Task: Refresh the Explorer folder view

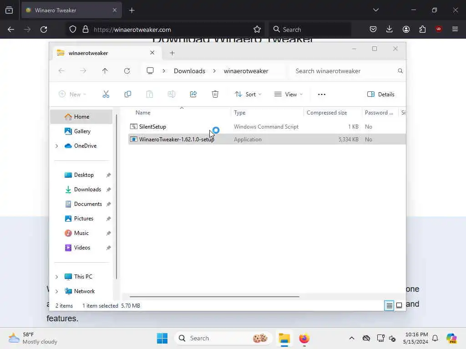Action: 127,71
